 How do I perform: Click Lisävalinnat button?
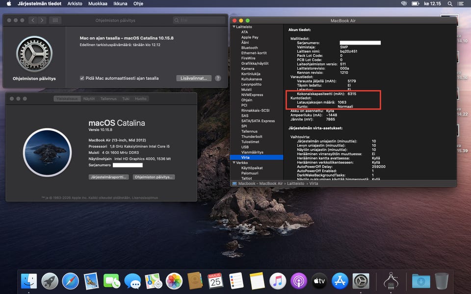(194, 78)
